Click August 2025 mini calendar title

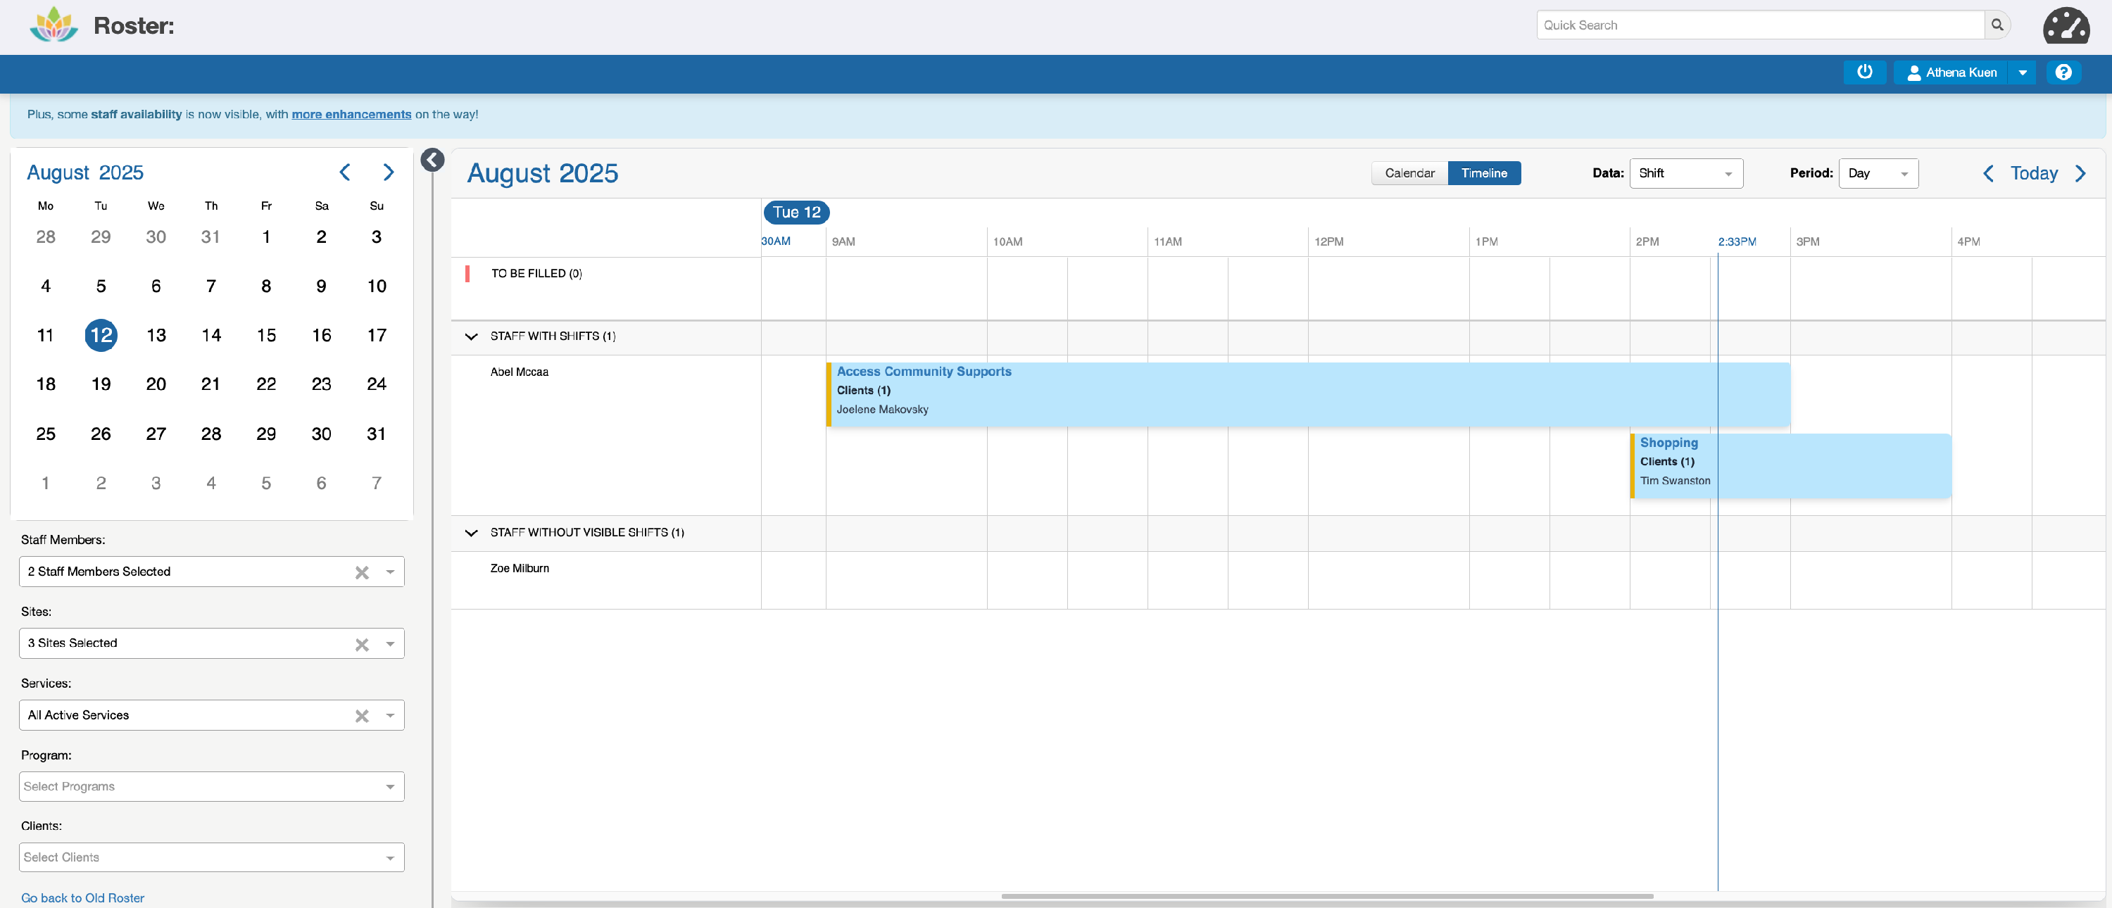point(85,172)
